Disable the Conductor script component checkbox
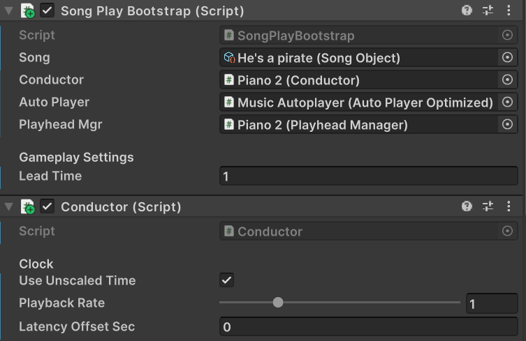 (48, 206)
